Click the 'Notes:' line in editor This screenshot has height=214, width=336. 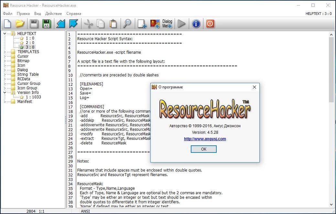point(83,161)
